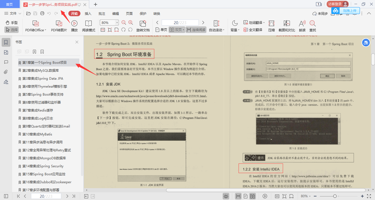The height and width of the screenshot is (200, 375).
Task: Jump to last page in status bar
Action: [74, 196]
